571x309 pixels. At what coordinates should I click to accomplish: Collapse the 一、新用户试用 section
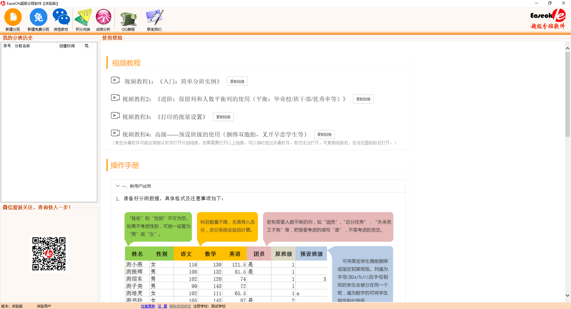pos(118,186)
